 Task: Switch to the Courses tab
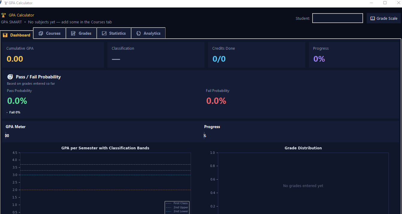49,33
